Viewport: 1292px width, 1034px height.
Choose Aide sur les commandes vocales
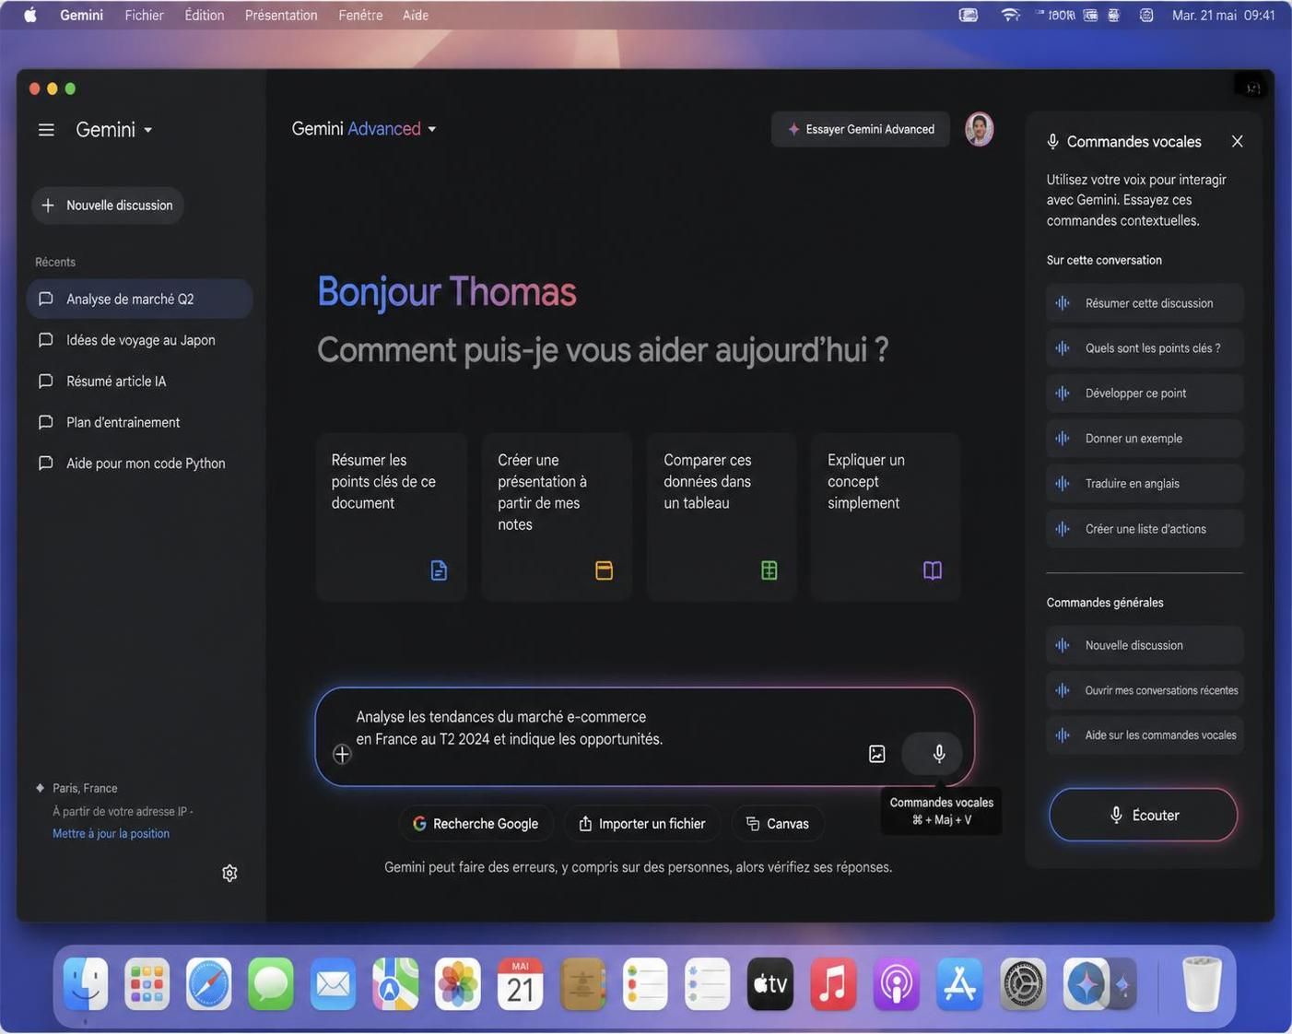(1145, 735)
